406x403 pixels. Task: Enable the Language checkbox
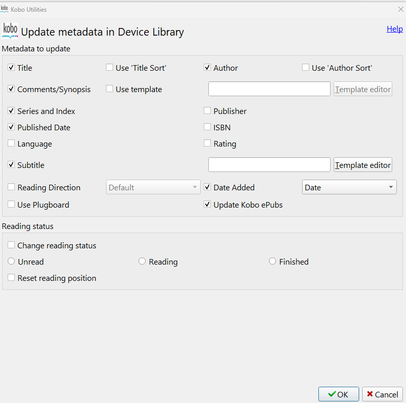click(x=11, y=143)
